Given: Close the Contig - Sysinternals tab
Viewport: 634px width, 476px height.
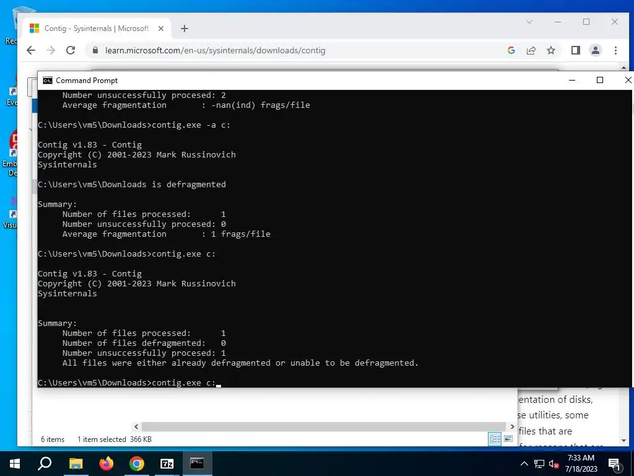Looking at the screenshot, I should [x=161, y=29].
